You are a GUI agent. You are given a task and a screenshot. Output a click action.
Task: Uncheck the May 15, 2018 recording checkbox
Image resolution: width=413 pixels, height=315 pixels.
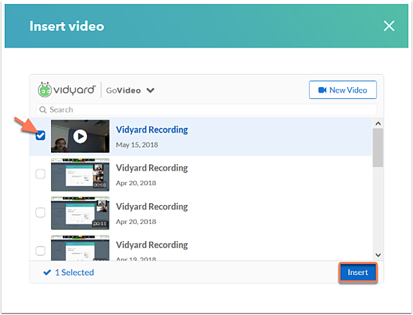(x=40, y=135)
